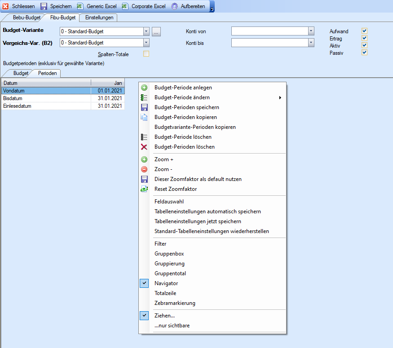This screenshot has height=348, width=393.
Task: Uncheck the Aufwand checkbox
Action: pyautogui.click(x=365, y=31)
